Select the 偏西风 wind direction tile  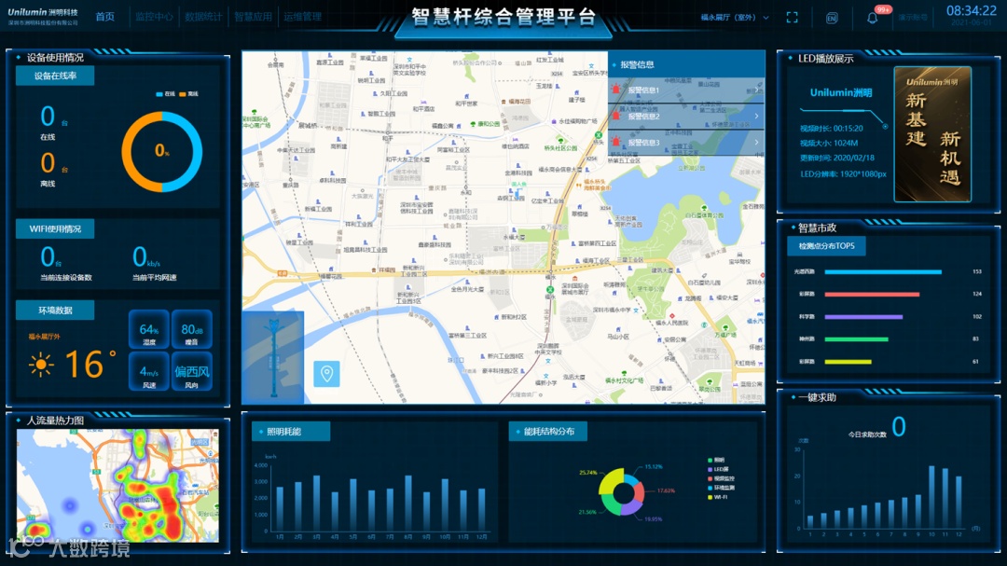(192, 371)
